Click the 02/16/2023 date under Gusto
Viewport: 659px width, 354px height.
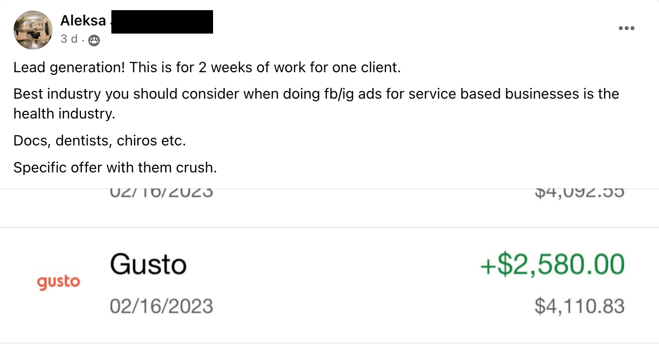tap(161, 306)
